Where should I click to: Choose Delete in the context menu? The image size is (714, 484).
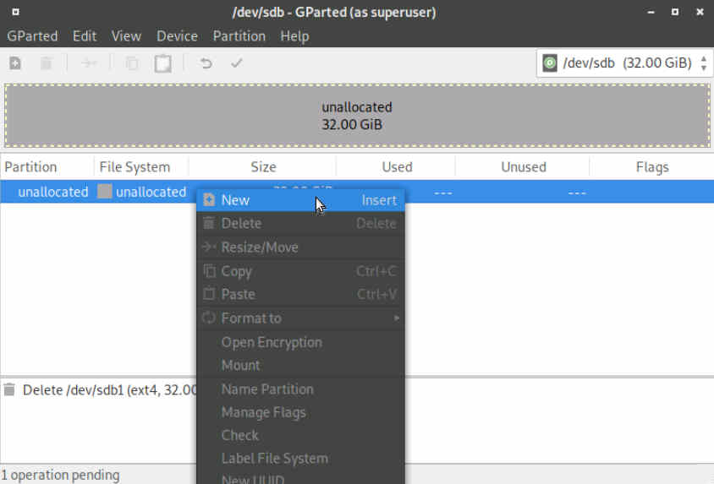point(300,223)
